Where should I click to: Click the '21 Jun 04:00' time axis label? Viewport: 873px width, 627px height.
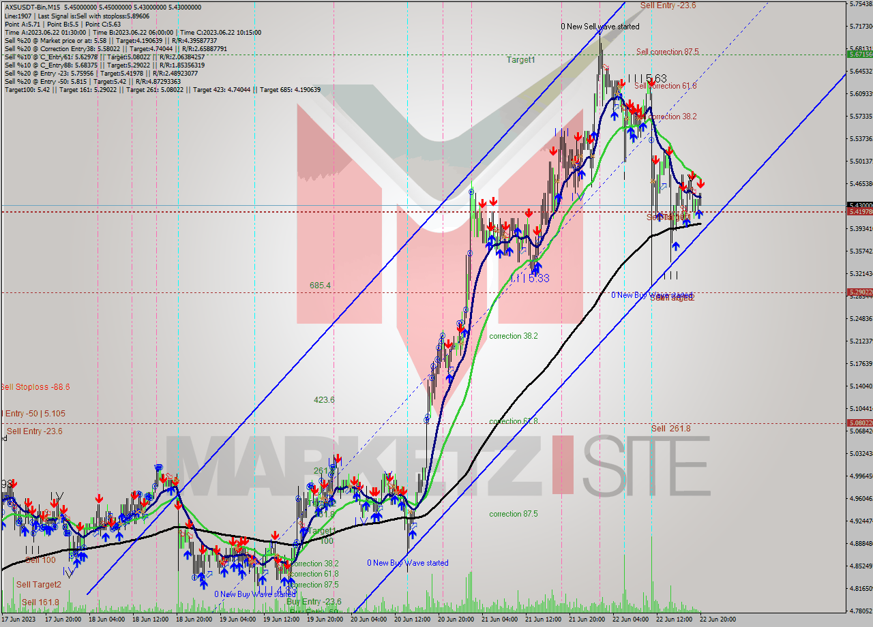(x=500, y=620)
